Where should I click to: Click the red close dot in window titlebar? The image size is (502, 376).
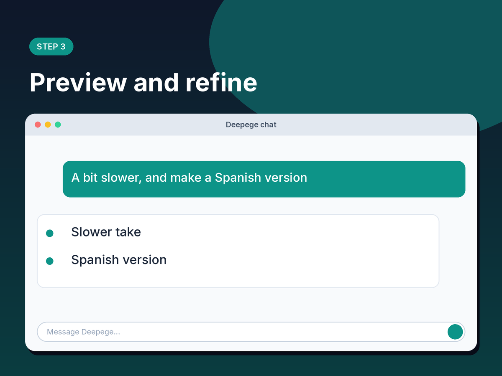pyautogui.click(x=38, y=124)
